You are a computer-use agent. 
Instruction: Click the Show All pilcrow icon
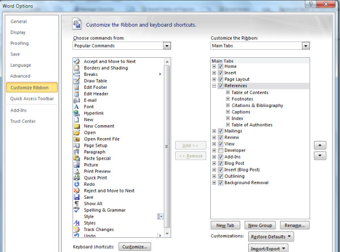click(x=76, y=204)
